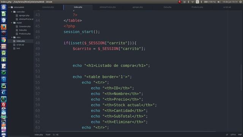
Task: Switch to the agregar.php tab
Action: click(x=137, y=7)
